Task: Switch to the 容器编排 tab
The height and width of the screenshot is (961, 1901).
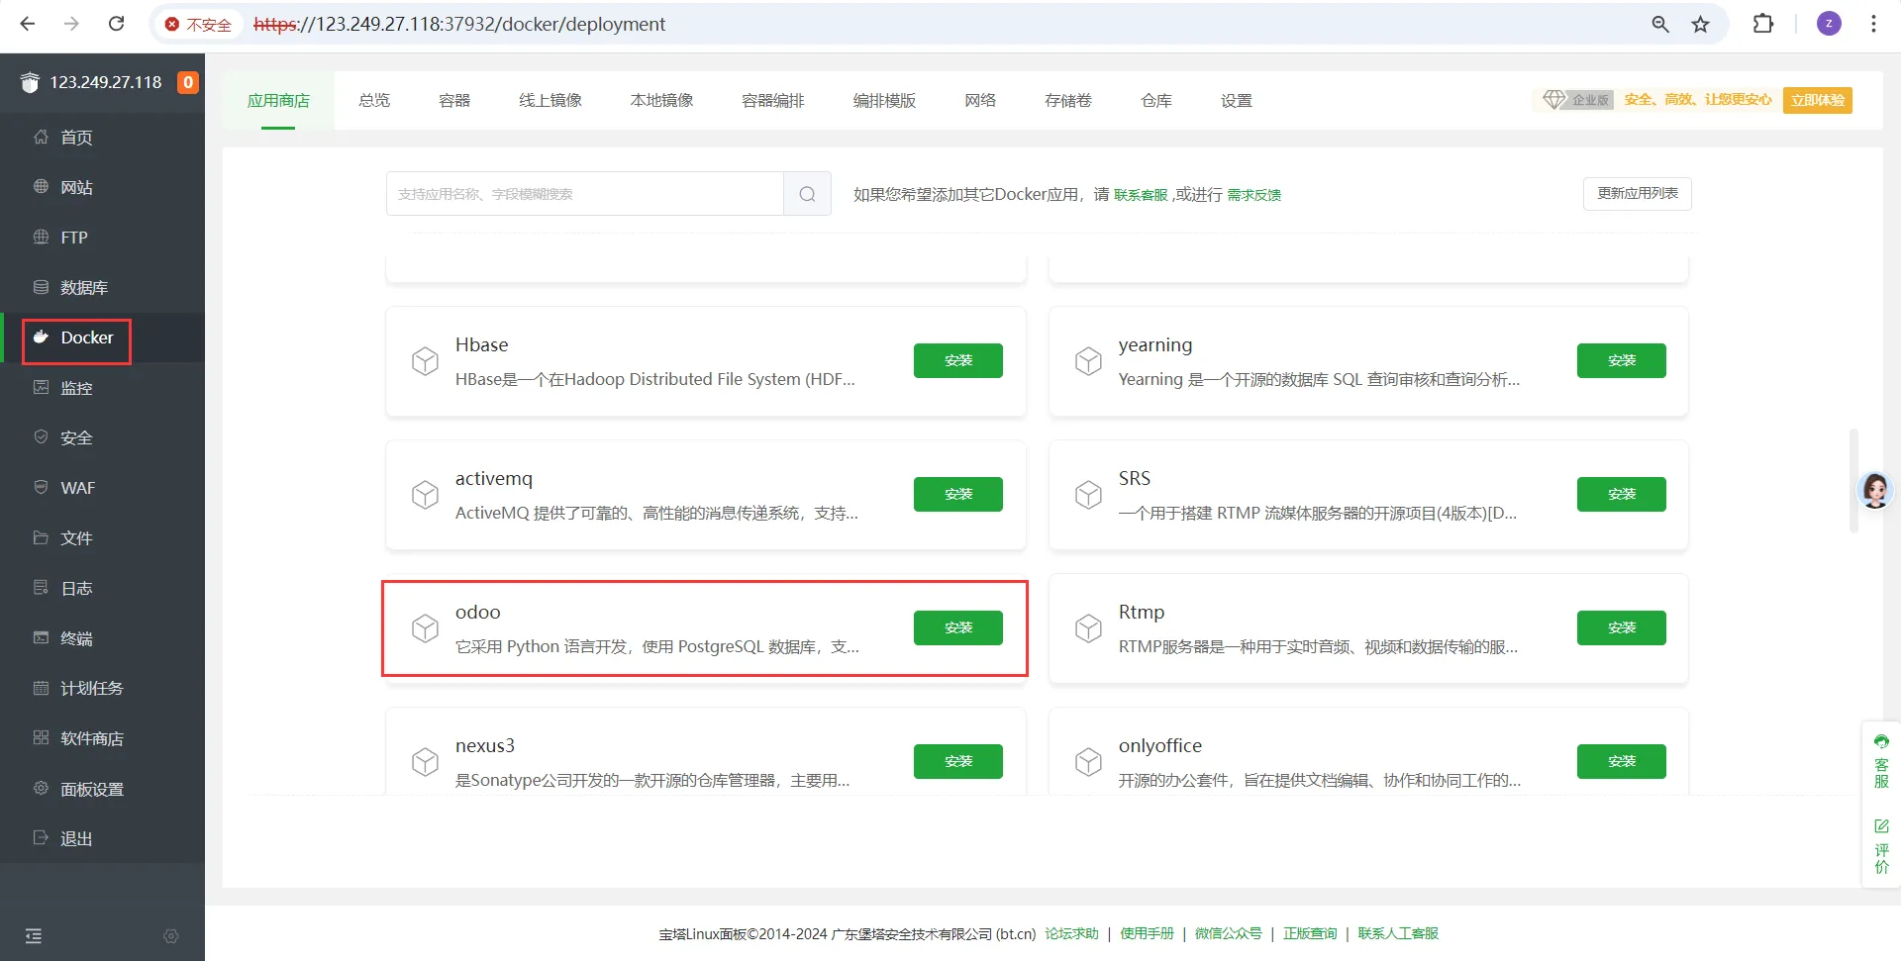Action: (773, 100)
